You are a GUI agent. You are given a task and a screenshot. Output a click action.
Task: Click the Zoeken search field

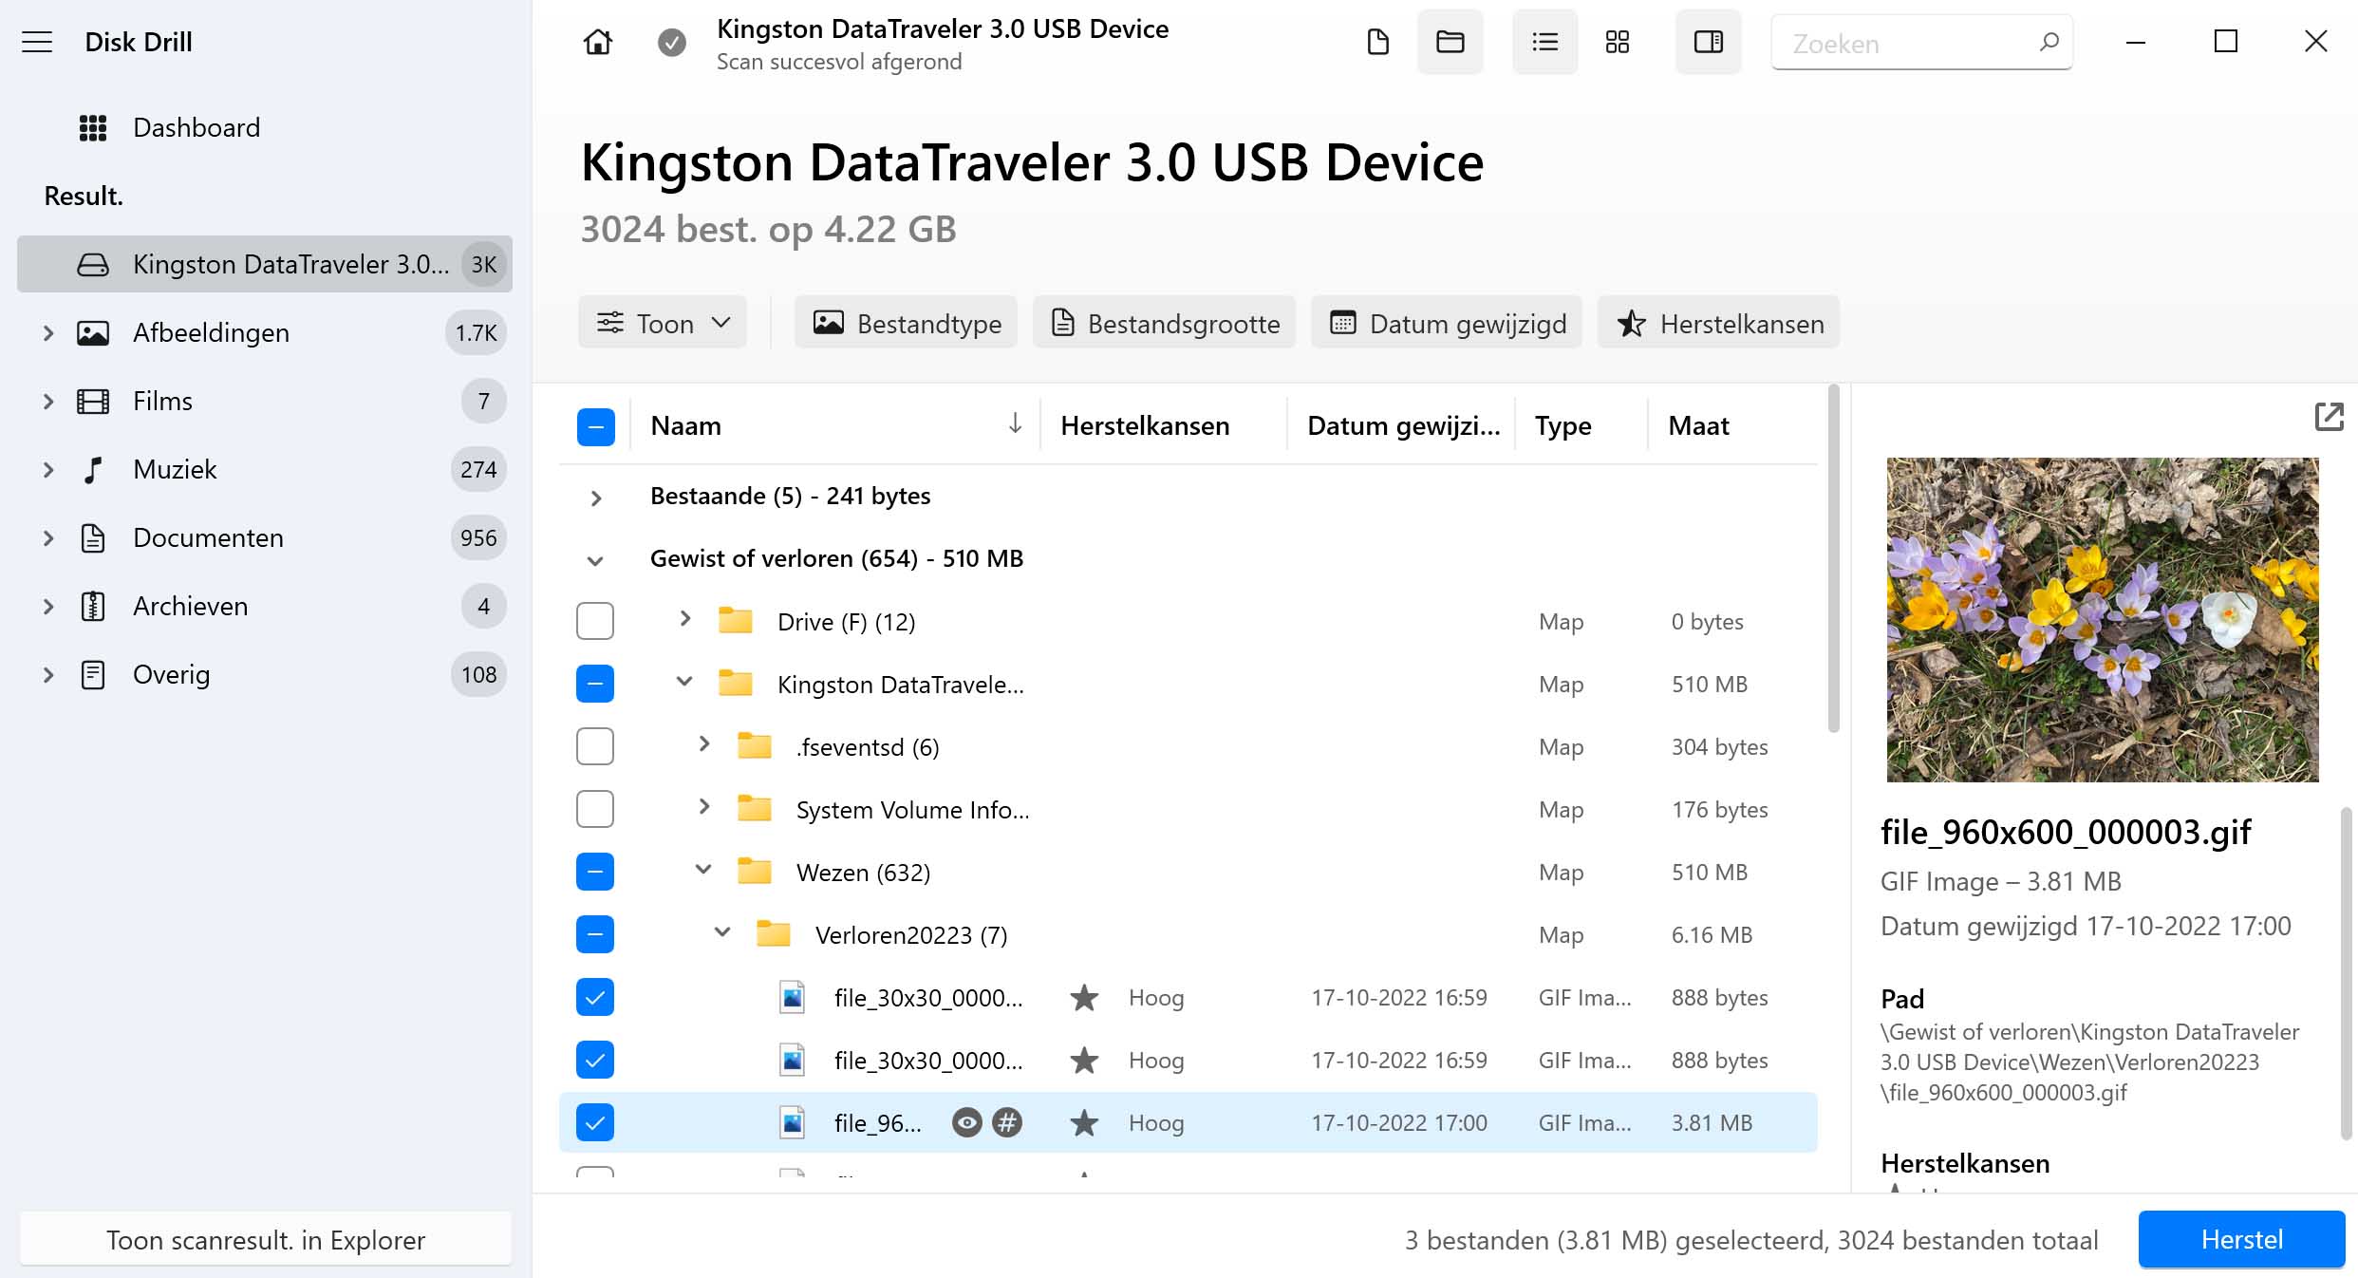(1921, 43)
